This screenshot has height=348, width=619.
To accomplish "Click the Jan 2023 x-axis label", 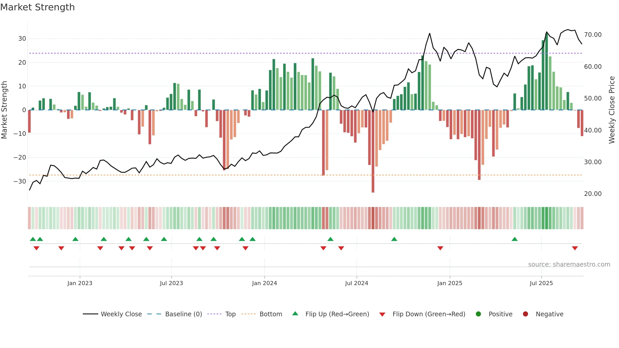I will (80, 283).
